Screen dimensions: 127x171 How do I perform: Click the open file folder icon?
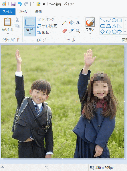tap(39, 4)
